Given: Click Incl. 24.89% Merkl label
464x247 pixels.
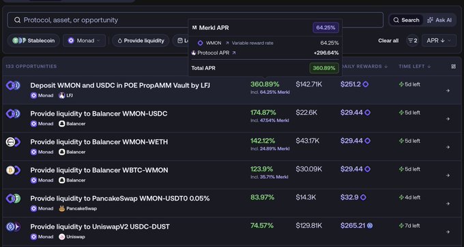Looking at the screenshot, I should [270, 149].
